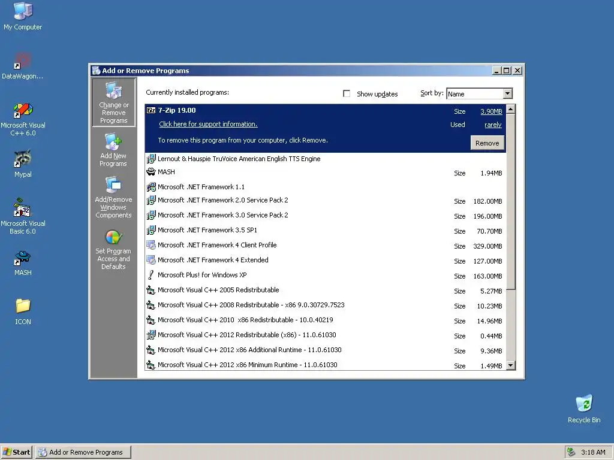Open the Start menu

click(x=16, y=452)
